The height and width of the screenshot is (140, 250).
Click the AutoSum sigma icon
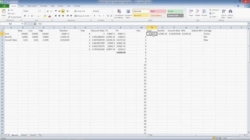[x=210, y=10]
